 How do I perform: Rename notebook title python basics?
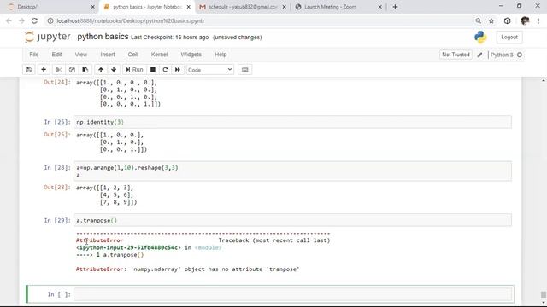click(x=103, y=37)
